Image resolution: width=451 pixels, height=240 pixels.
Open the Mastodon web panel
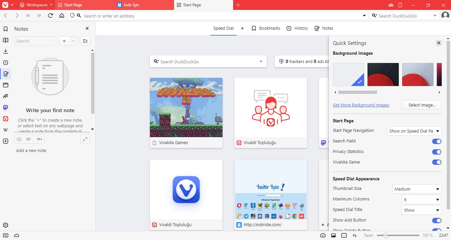click(6, 107)
